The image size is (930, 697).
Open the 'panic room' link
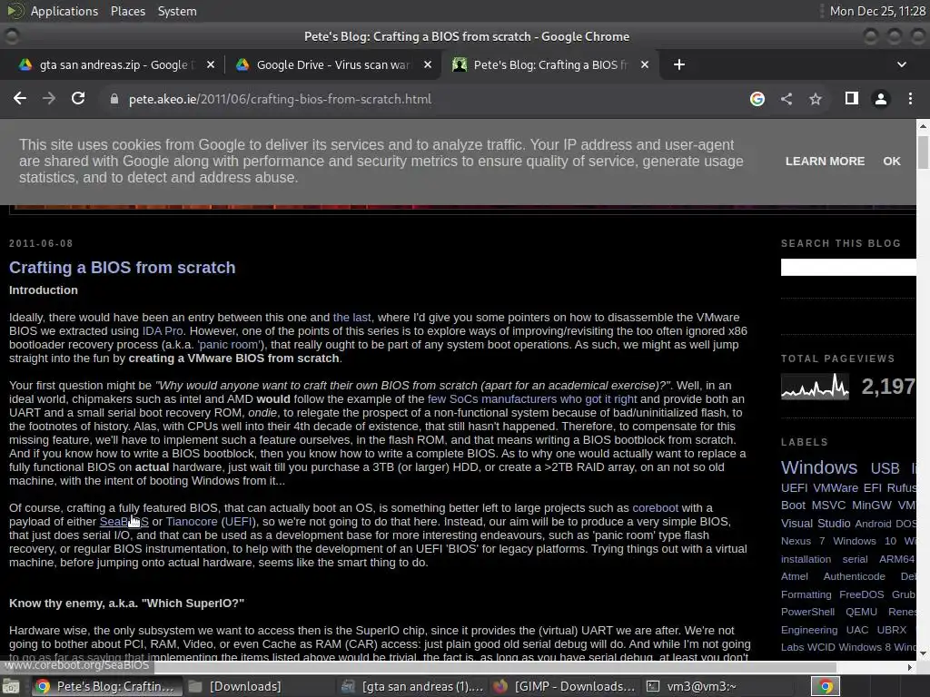[230, 344]
